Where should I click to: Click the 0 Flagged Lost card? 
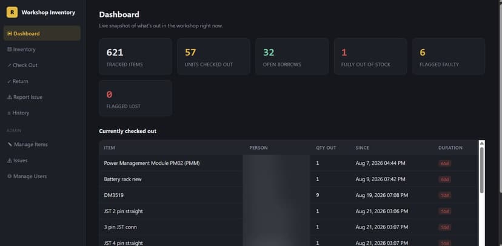pyautogui.click(x=135, y=98)
